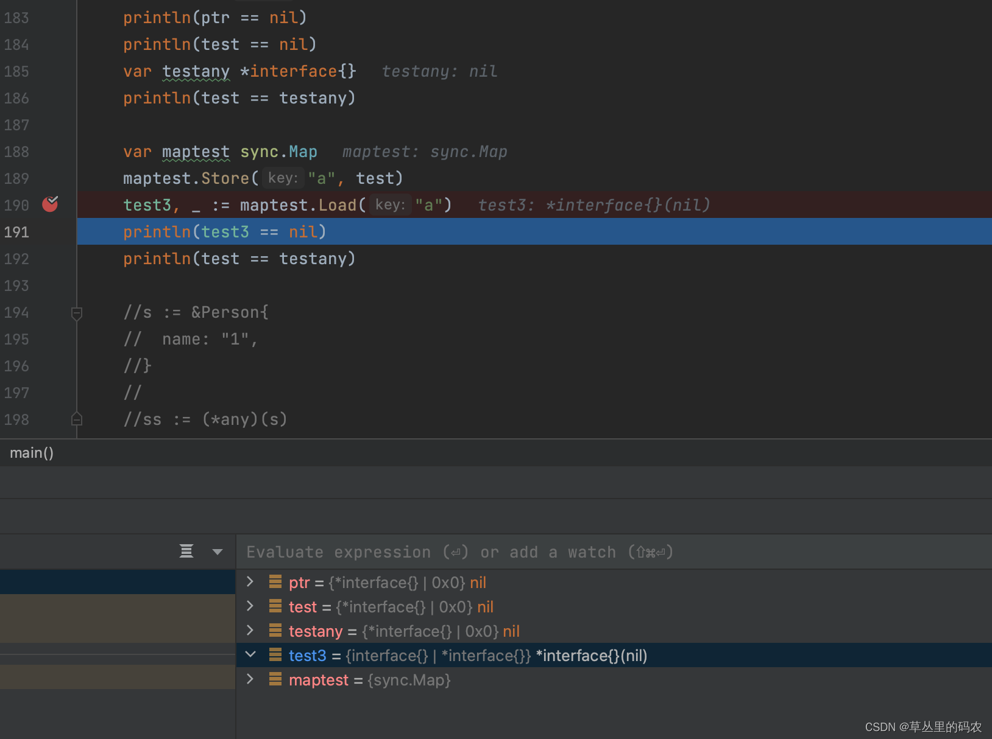Click the maptest.Store call on line 189
992x739 pixels.
(263, 178)
